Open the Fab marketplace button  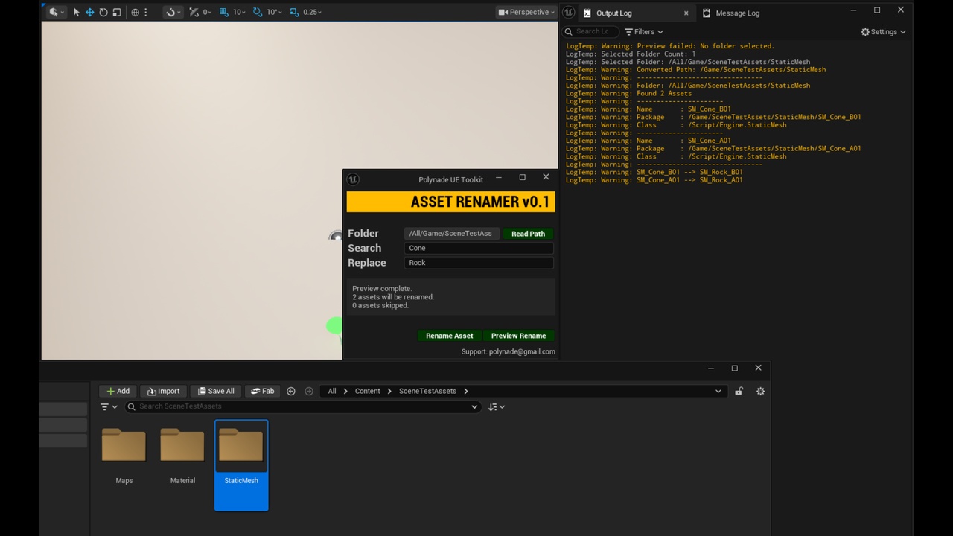click(262, 391)
